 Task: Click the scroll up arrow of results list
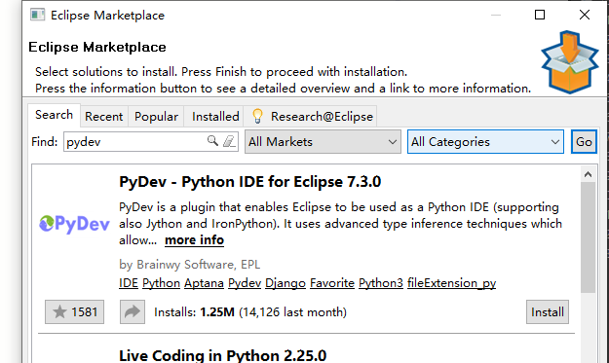(588, 174)
